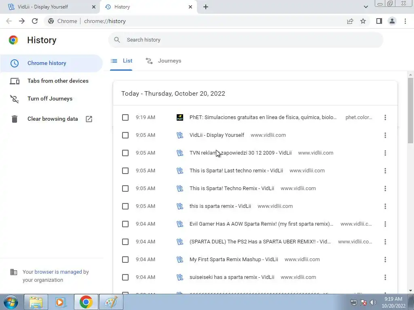The image size is (414, 310).
Task: Click the magnifier icon in Search history
Action: point(117,40)
